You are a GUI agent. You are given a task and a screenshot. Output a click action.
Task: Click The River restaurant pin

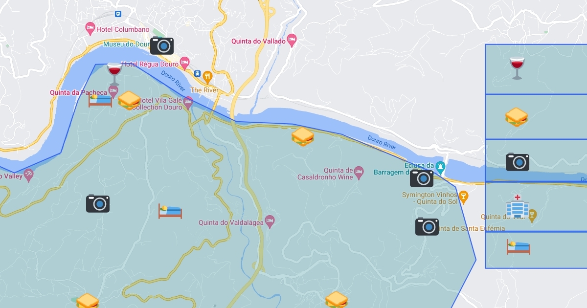point(207,77)
